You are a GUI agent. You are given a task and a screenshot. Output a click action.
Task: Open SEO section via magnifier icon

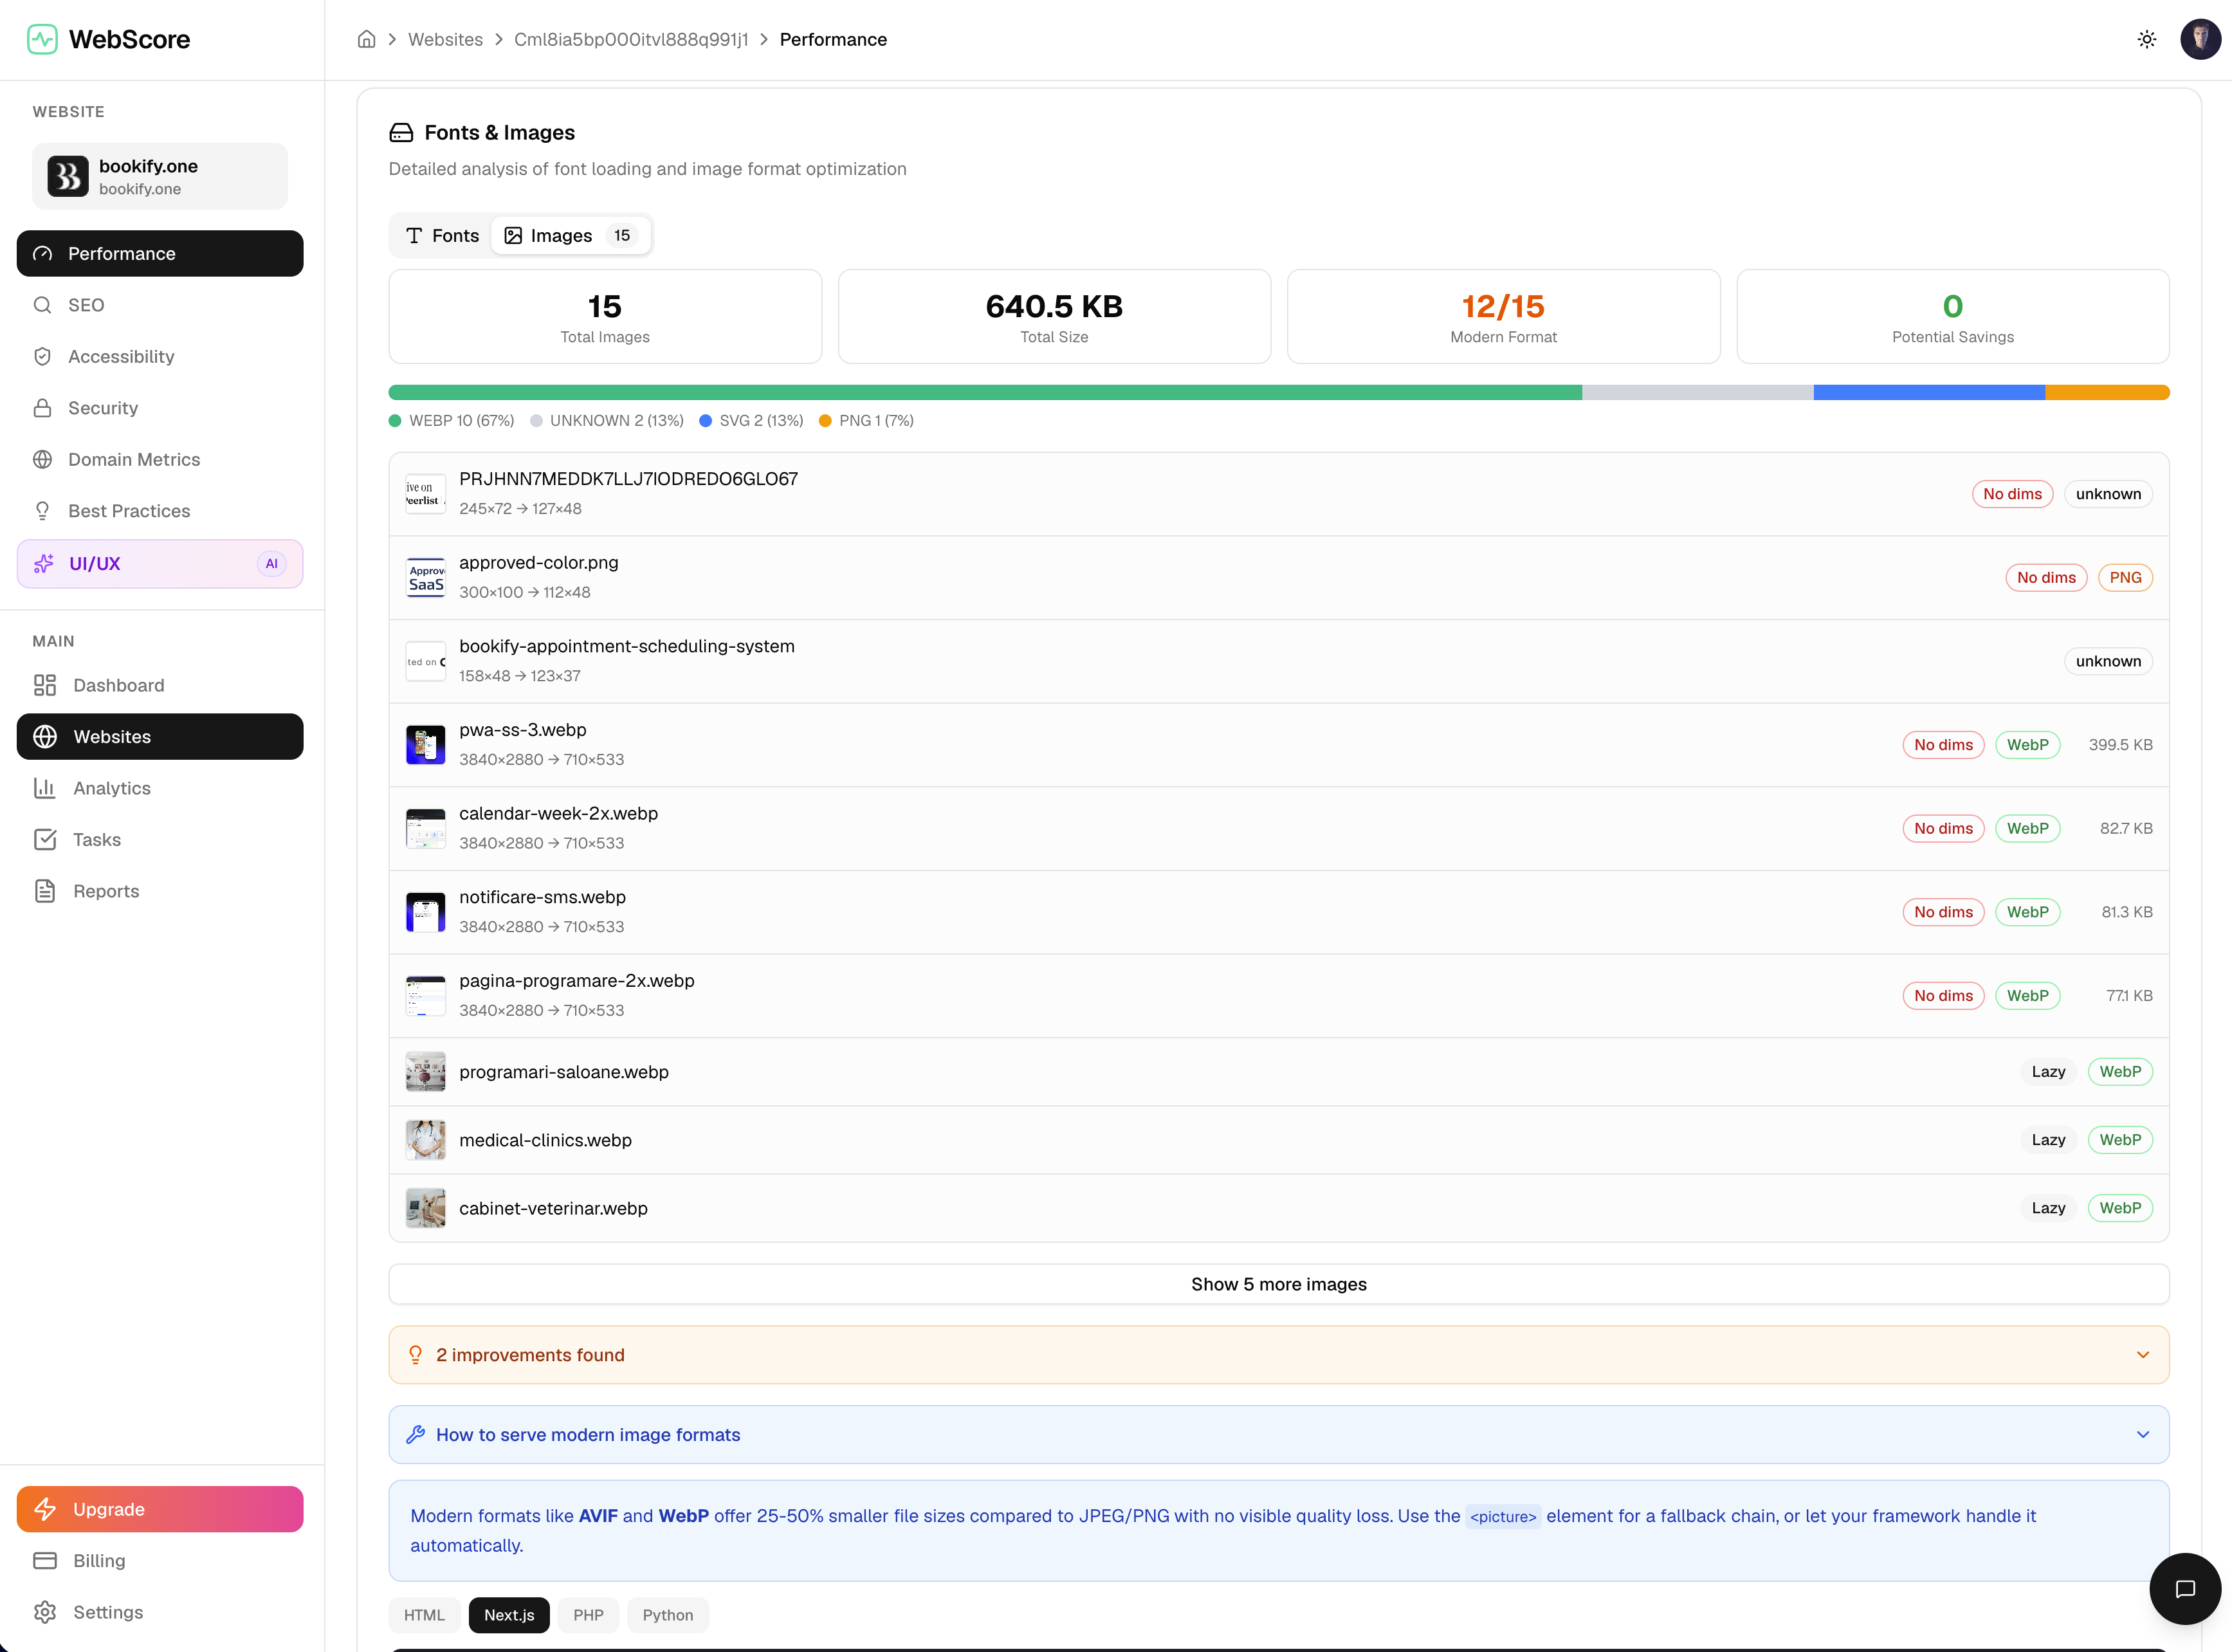coord(43,305)
